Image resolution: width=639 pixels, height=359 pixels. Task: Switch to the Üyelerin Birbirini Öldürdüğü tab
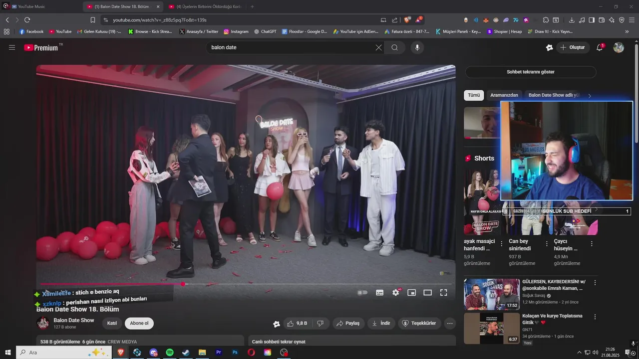pyautogui.click(x=205, y=6)
